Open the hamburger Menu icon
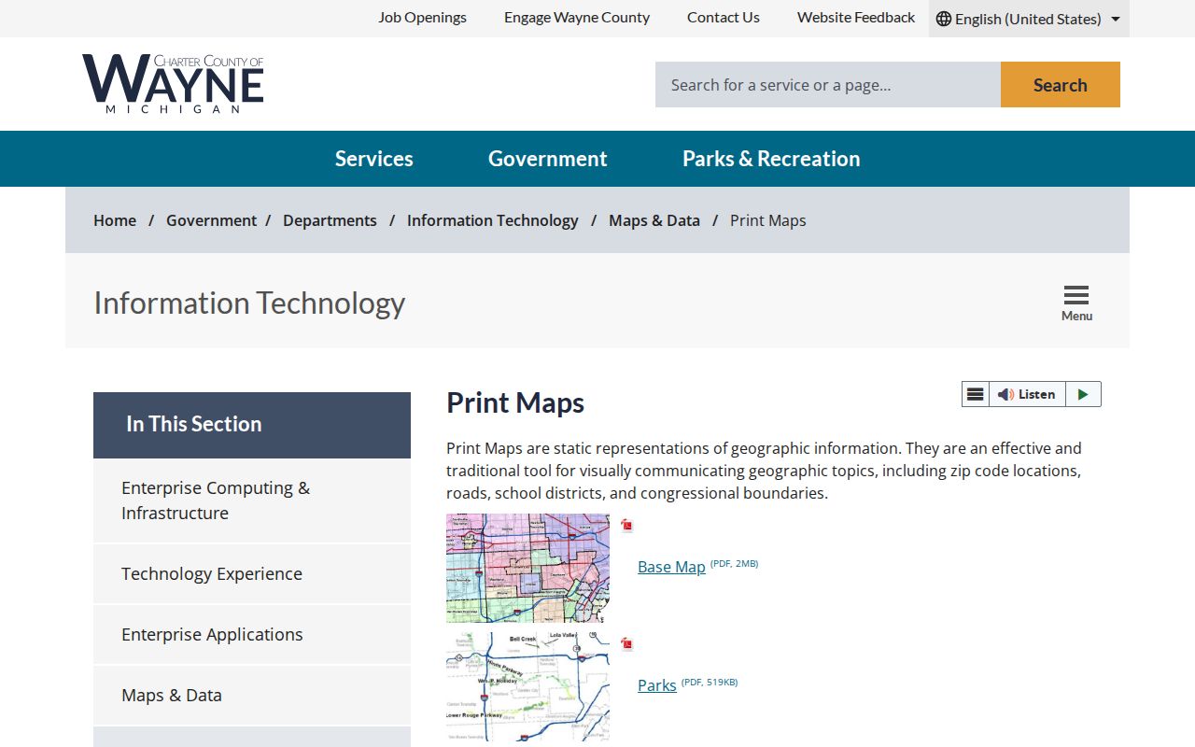Image resolution: width=1195 pixels, height=747 pixels. pyautogui.click(x=1076, y=303)
